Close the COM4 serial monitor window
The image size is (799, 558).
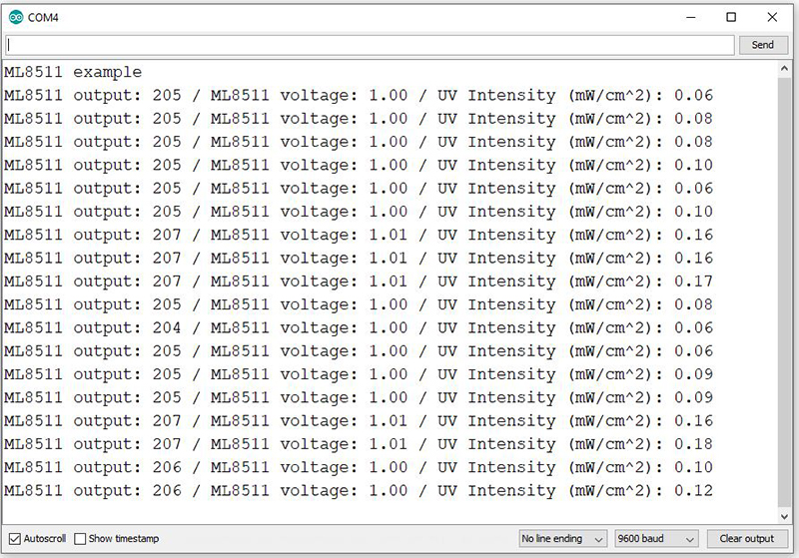[x=772, y=17]
